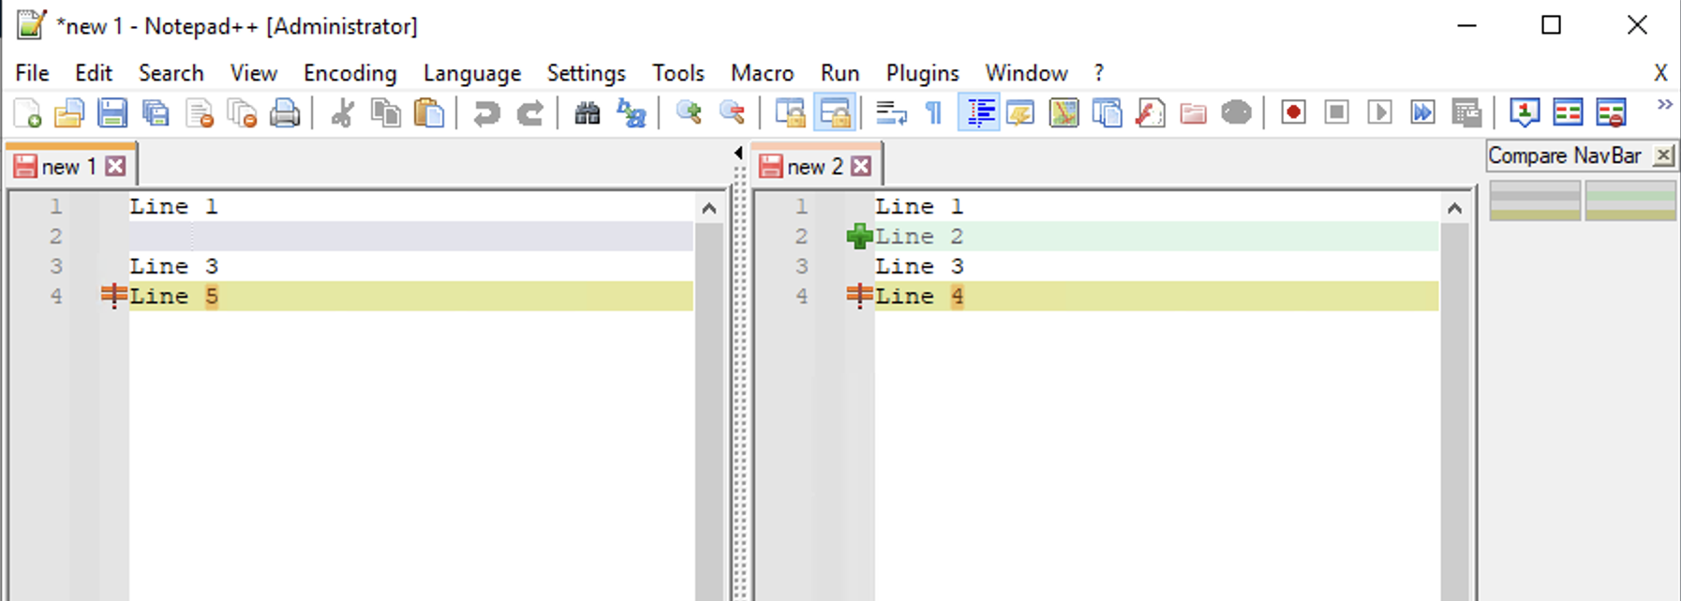Undo last action with toolbar arrow

[486, 113]
